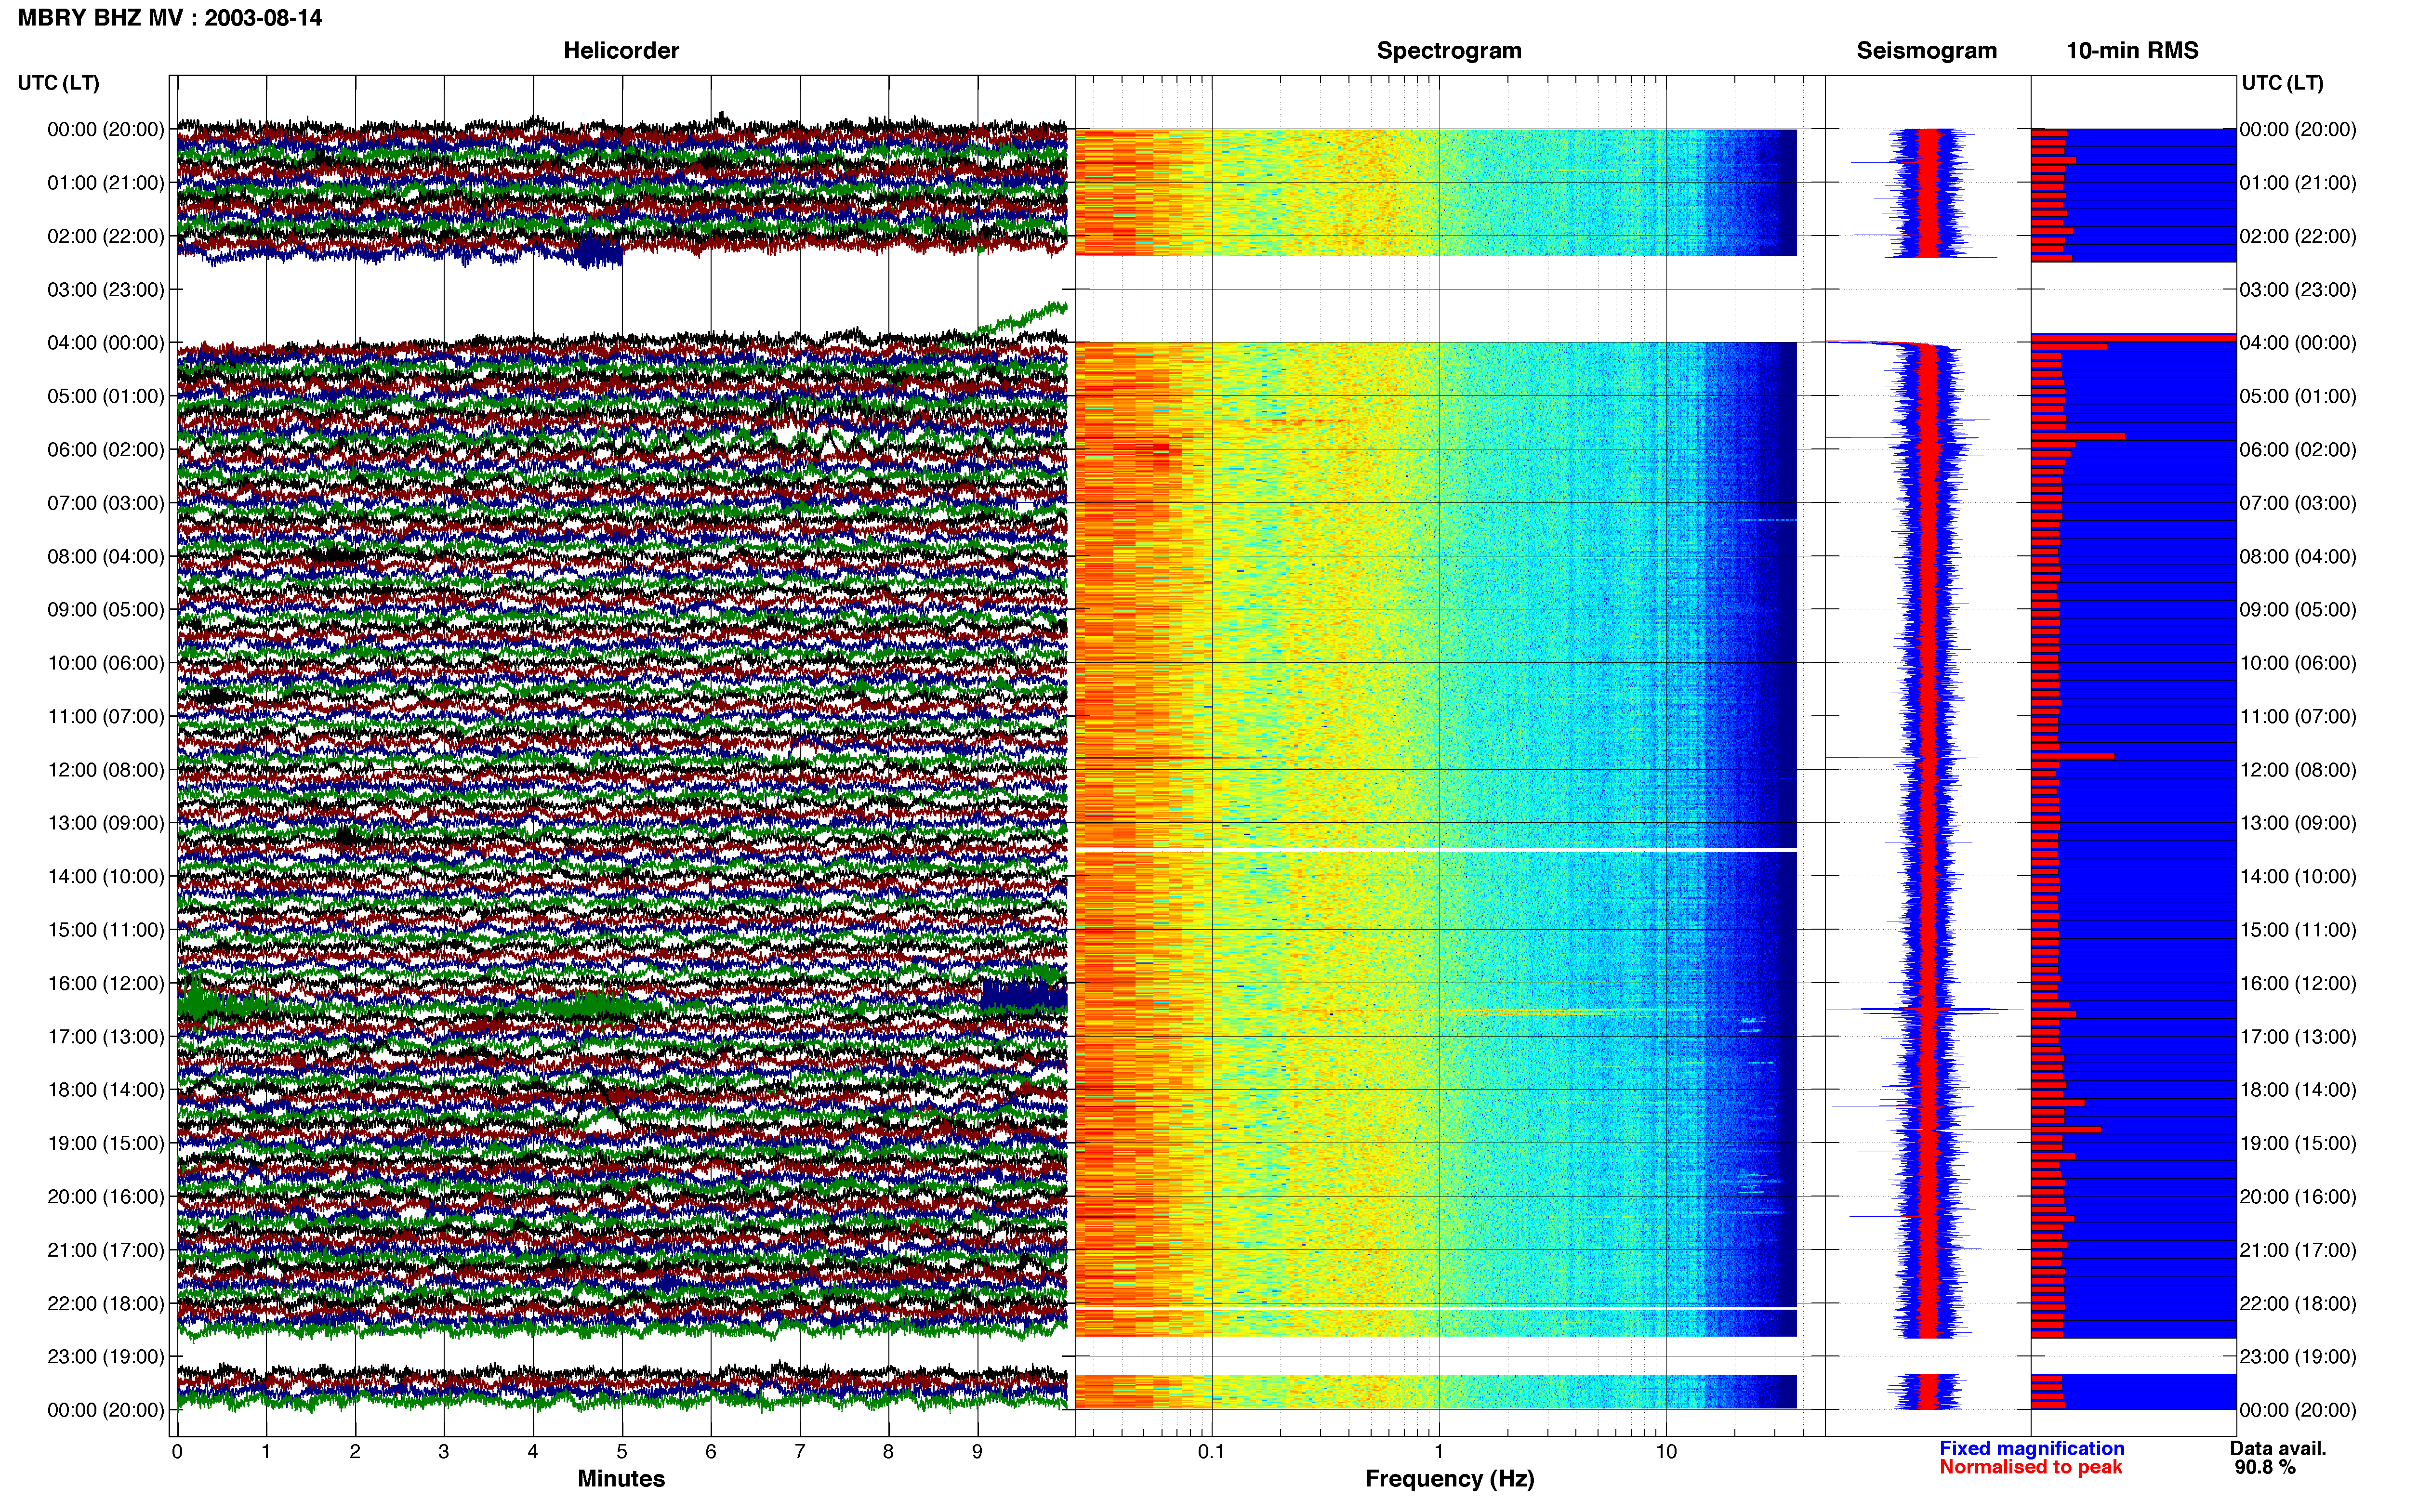Click Helicorder time label '23:00 (19:00)'
Image resolution: width=2418 pixels, height=1512 pixels.
coord(106,1357)
